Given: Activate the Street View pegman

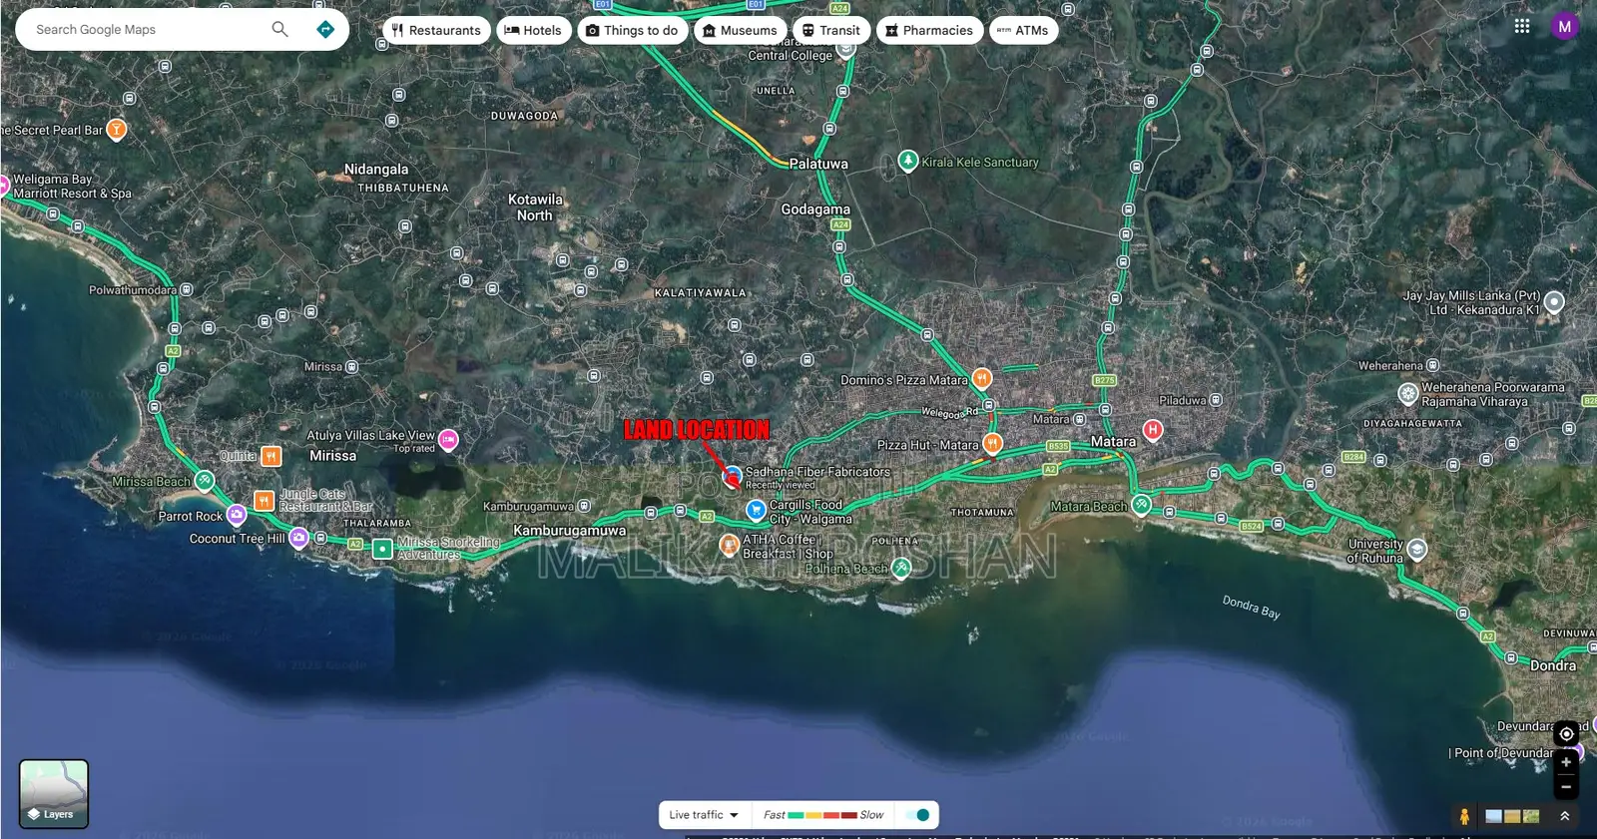Looking at the screenshot, I should pyautogui.click(x=1464, y=816).
